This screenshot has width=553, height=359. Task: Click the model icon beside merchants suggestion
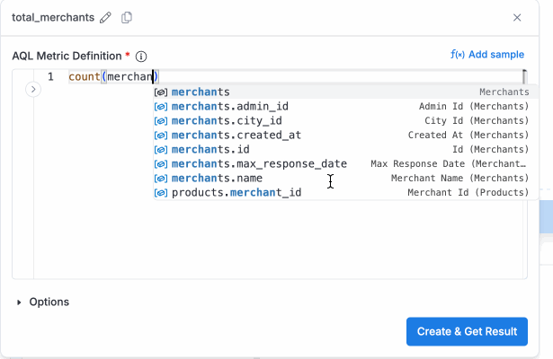point(161,92)
